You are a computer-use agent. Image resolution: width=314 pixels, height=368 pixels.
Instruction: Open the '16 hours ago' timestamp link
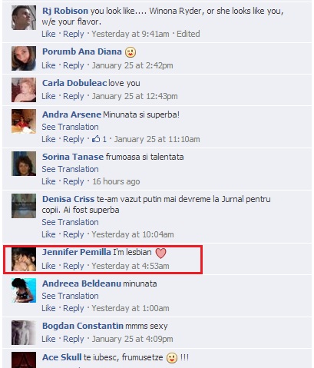pos(116,181)
